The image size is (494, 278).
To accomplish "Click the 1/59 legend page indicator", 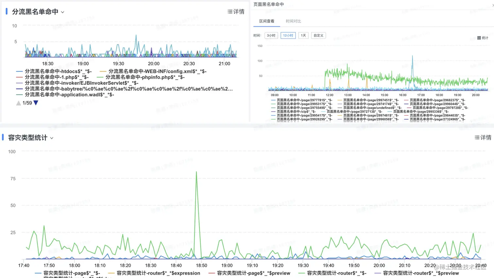I will tap(27, 103).
